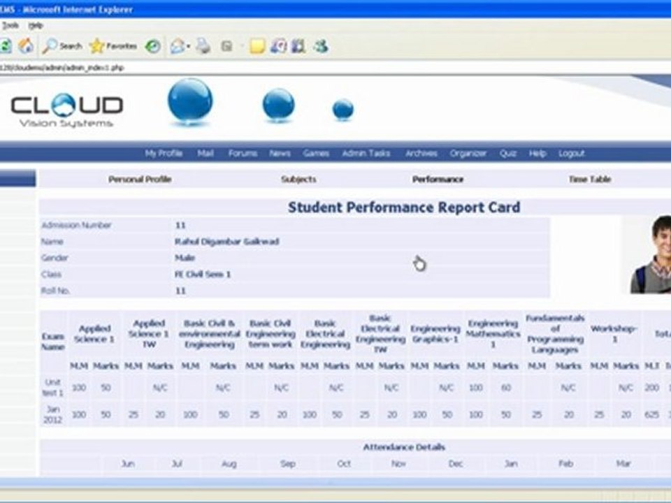Open Favorites with the star button
This screenshot has height=503, width=671.
(x=113, y=46)
